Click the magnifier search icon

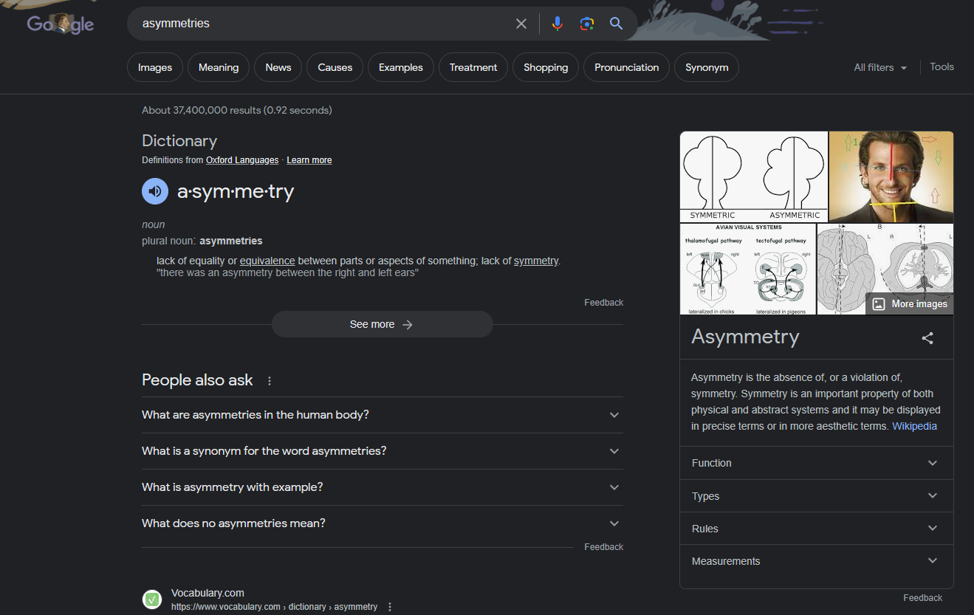point(617,24)
